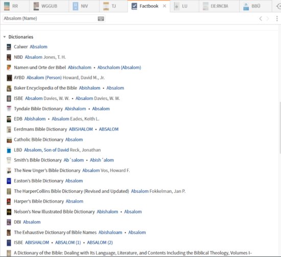Image resolution: width=281 pixels, height=257 pixels.
Task: Switch to the NIV tab
Action: click(x=80, y=6)
